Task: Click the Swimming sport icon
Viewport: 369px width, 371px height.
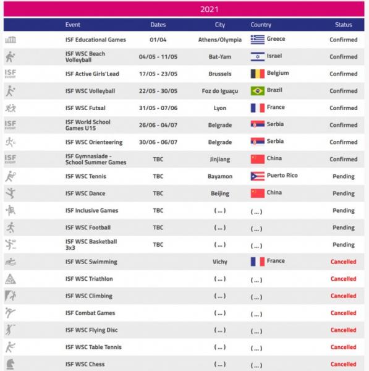Action: coord(11,262)
